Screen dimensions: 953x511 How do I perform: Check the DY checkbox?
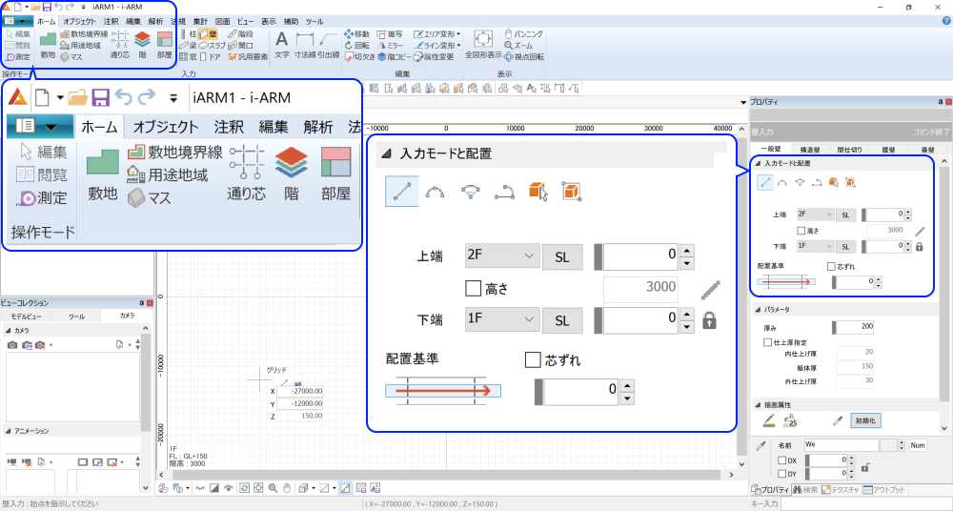pos(782,473)
